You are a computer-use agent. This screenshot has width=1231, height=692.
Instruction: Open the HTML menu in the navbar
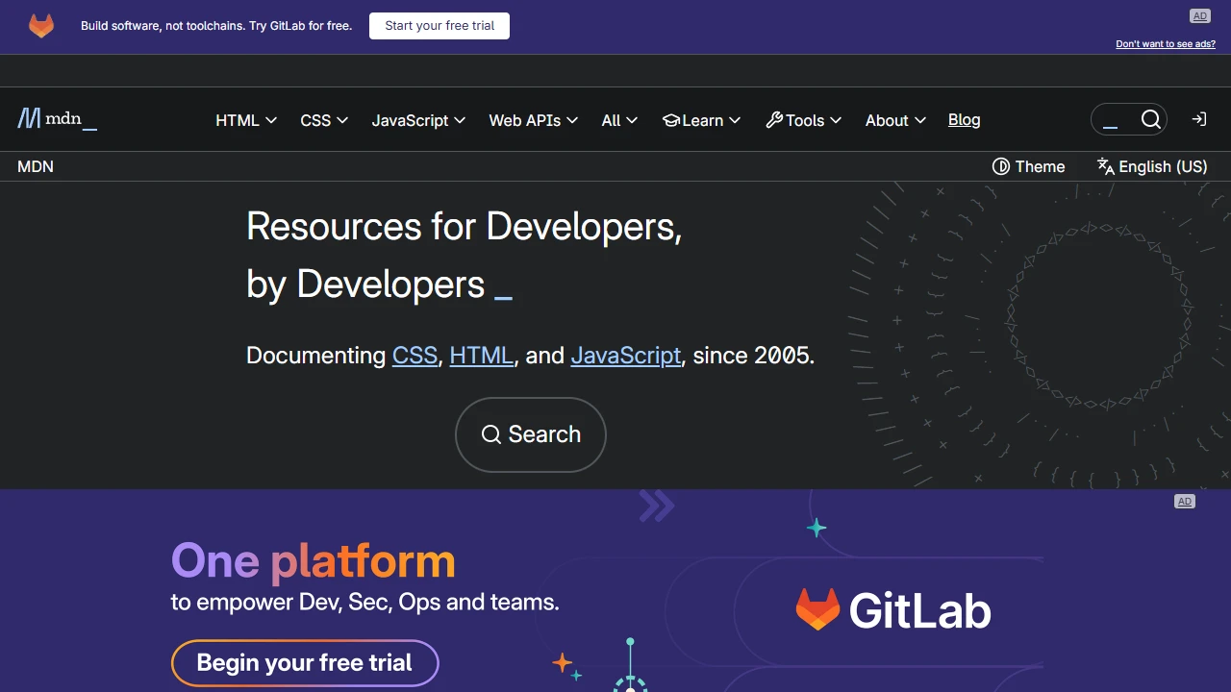(238, 120)
